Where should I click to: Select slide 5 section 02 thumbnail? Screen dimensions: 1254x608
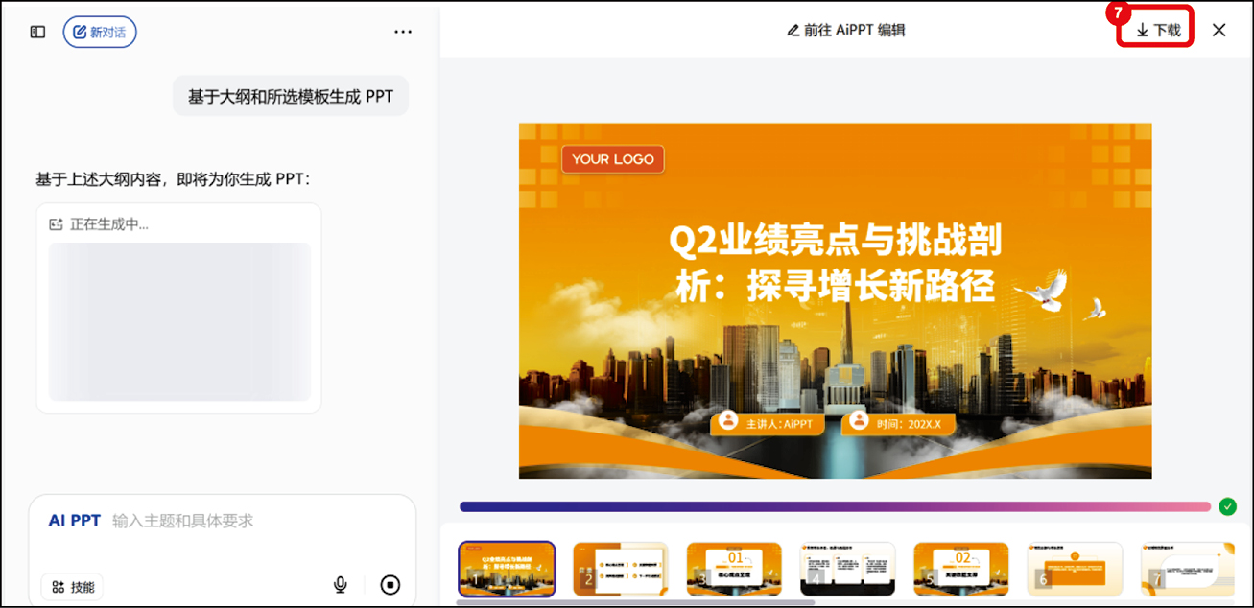coord(960,569)
